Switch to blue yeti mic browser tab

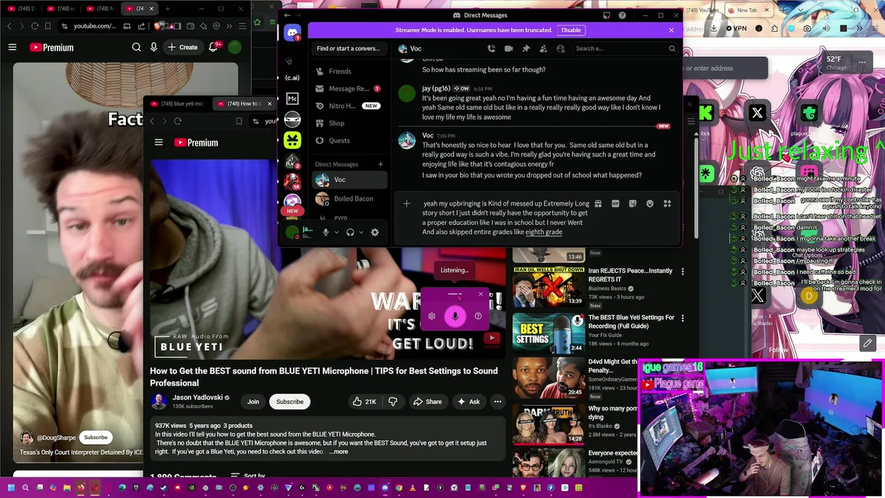(178, 104)
